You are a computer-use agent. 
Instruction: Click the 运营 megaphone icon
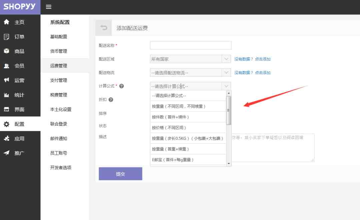pos(6,80)
